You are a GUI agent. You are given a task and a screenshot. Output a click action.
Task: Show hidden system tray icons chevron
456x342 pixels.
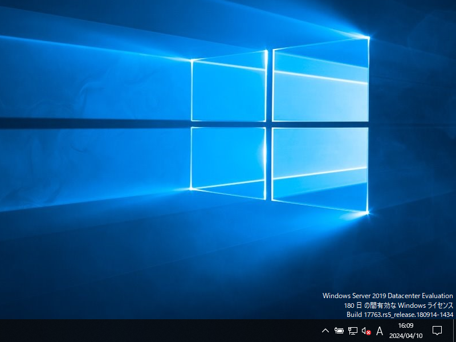point(325,331)
